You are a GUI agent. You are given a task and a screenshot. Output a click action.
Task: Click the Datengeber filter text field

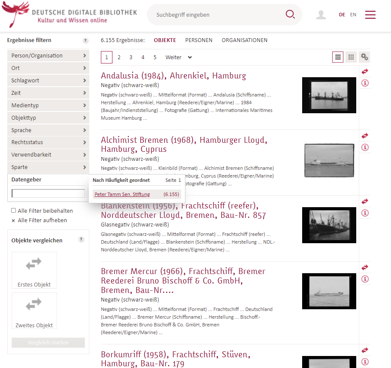coord(48,193)
